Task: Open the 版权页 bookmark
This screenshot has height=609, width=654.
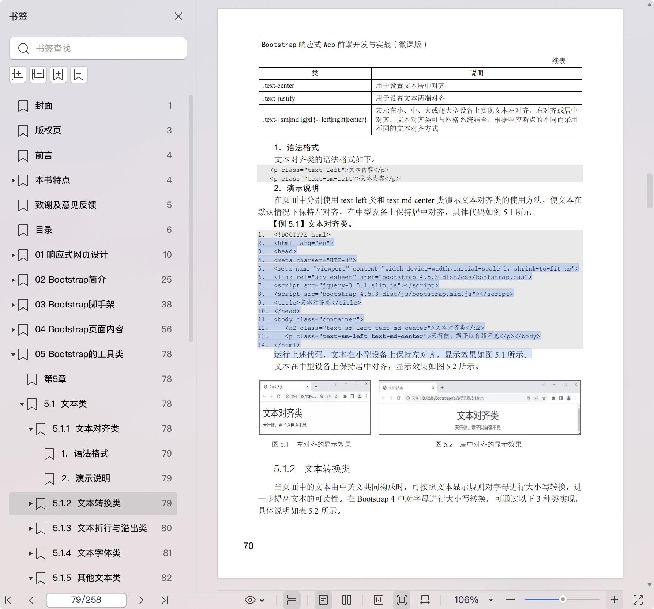Action: tap(93, 130)
